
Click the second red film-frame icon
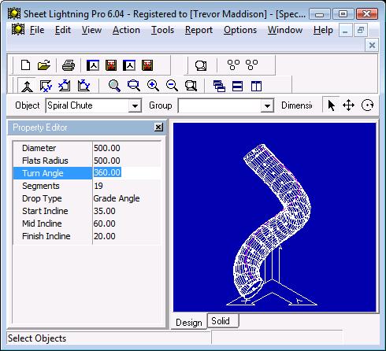pos(147,65)
